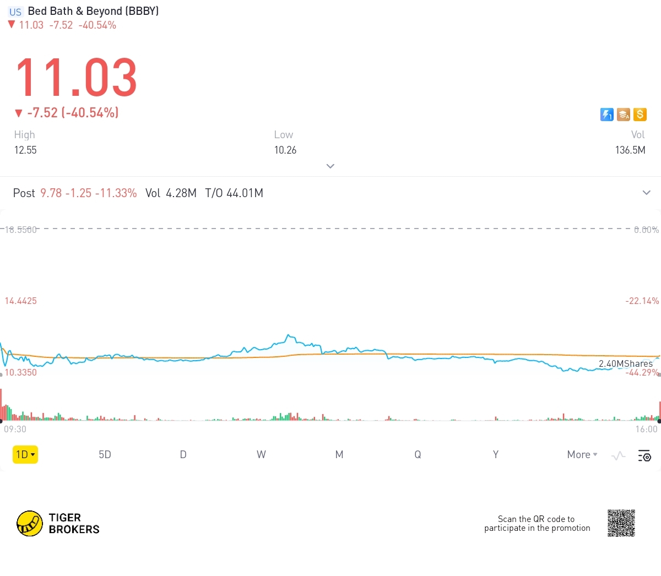Expand quote details chevron below Low

pyautogui.click(x=330, y=166)
